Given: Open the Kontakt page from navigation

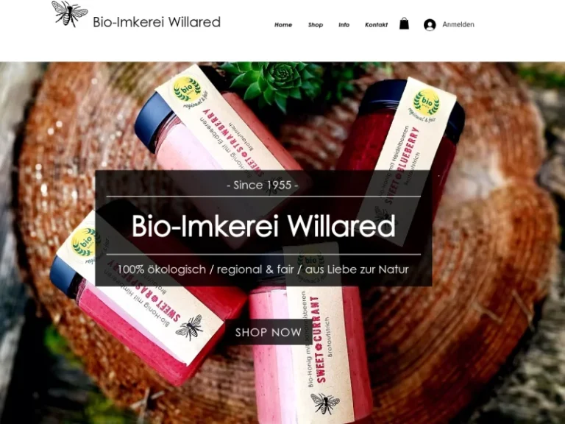Looking at the screenshot, I should click(x=376, y=25).
